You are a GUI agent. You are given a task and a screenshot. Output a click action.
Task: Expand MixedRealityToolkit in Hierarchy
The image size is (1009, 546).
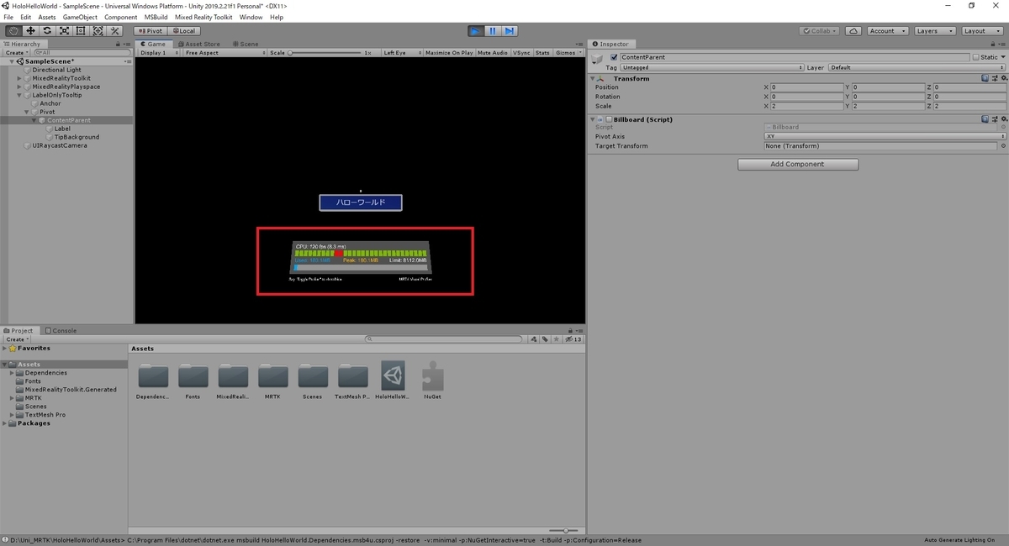coord(19,78)
